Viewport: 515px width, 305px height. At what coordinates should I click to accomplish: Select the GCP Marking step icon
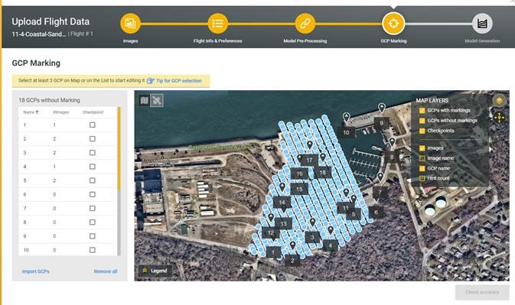click(x=393, y=24)
